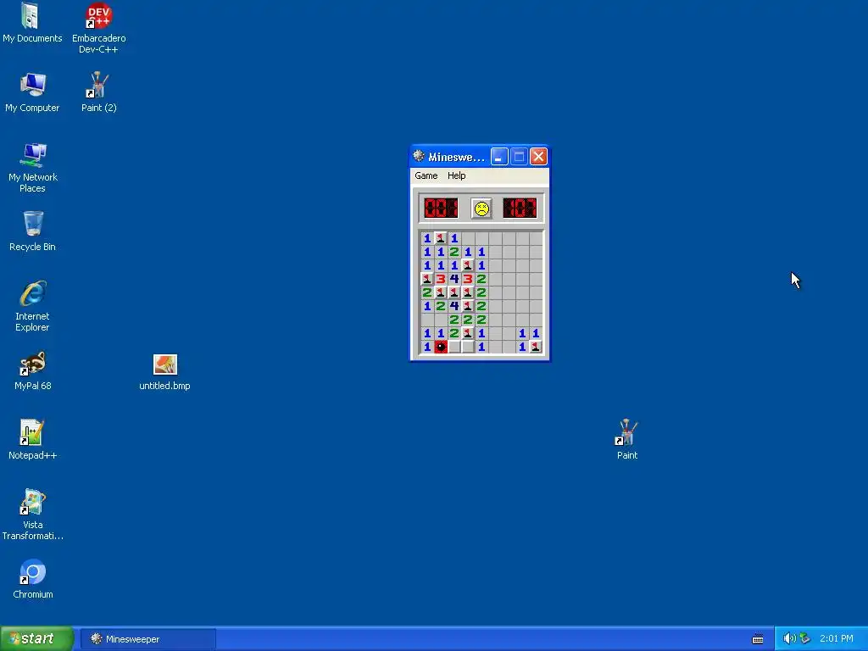
Task: Click the timer display showing 103
Action: point(520,209)
